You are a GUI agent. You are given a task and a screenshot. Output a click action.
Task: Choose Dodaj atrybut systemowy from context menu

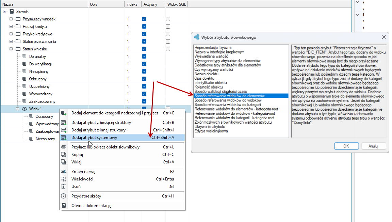pyautogui.click(x=122, y=138)
